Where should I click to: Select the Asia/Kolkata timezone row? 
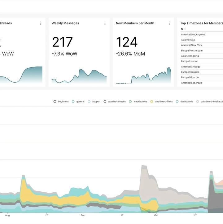tap(202, 40)
